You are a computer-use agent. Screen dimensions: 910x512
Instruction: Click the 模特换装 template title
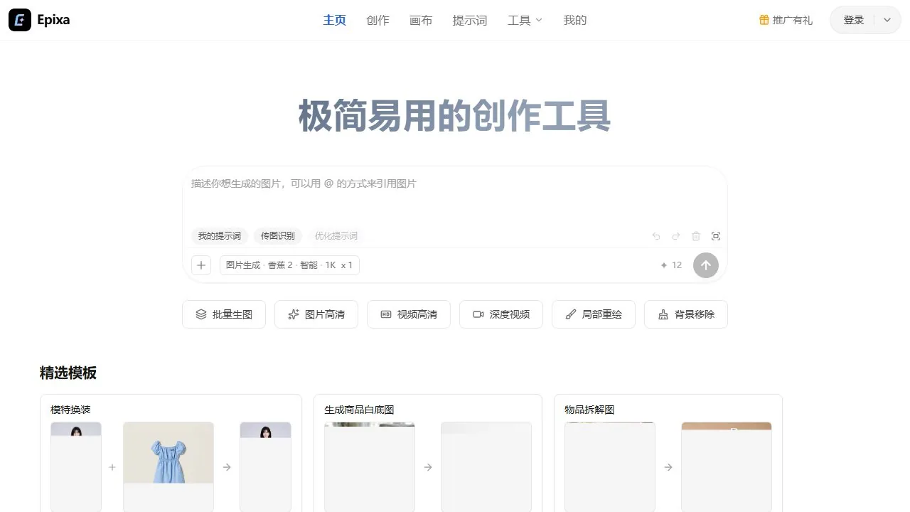(70, 410)
